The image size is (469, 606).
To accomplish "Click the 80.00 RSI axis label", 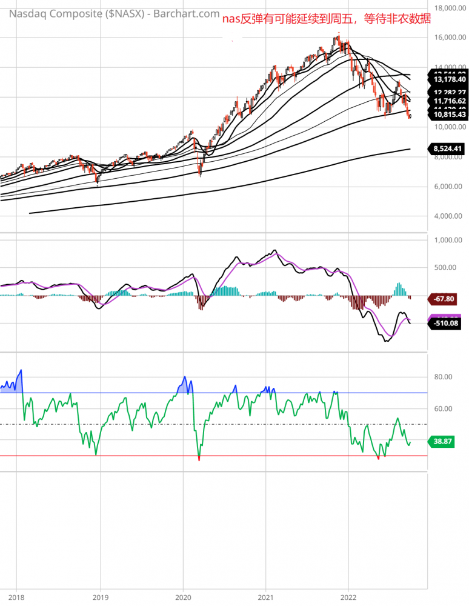I will coord(444,377).
